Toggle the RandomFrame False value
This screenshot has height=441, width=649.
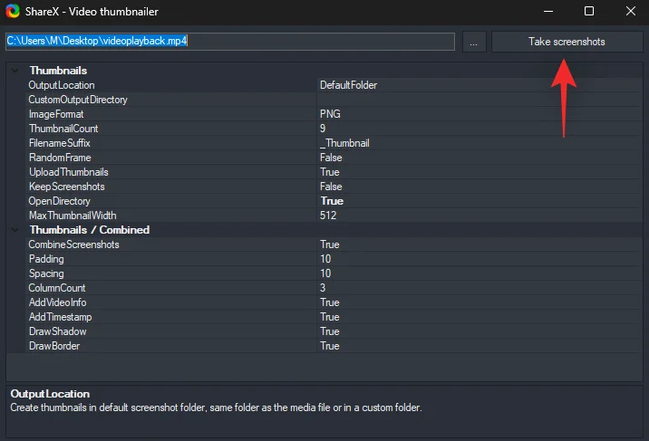[x=479, y=158]
